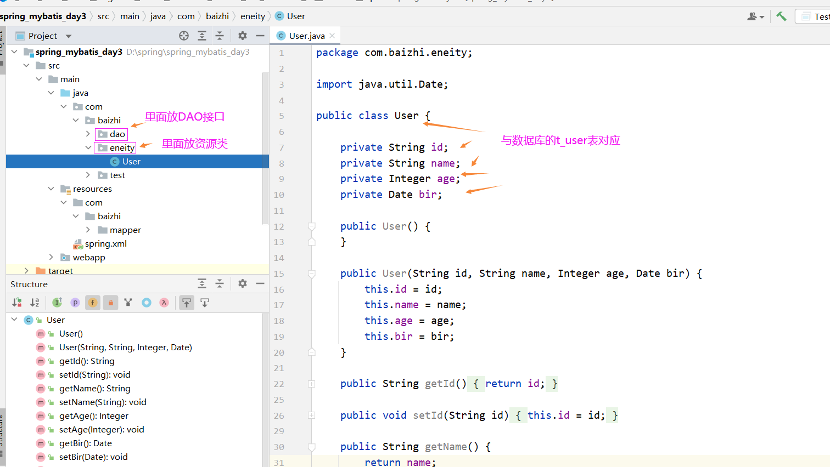Click src in the breadcrumb bar

[x=103, y=16]
